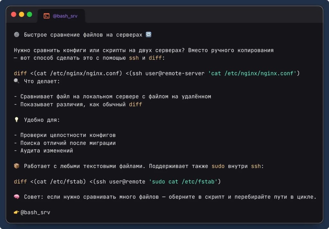Click the "Аудита изменений" list item

tap(47, 151)
